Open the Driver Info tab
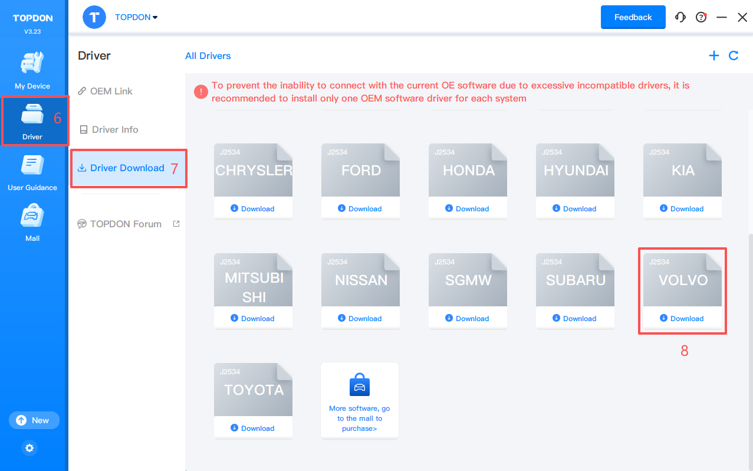This screenshot has width=753, height=471. click(115, 129)
